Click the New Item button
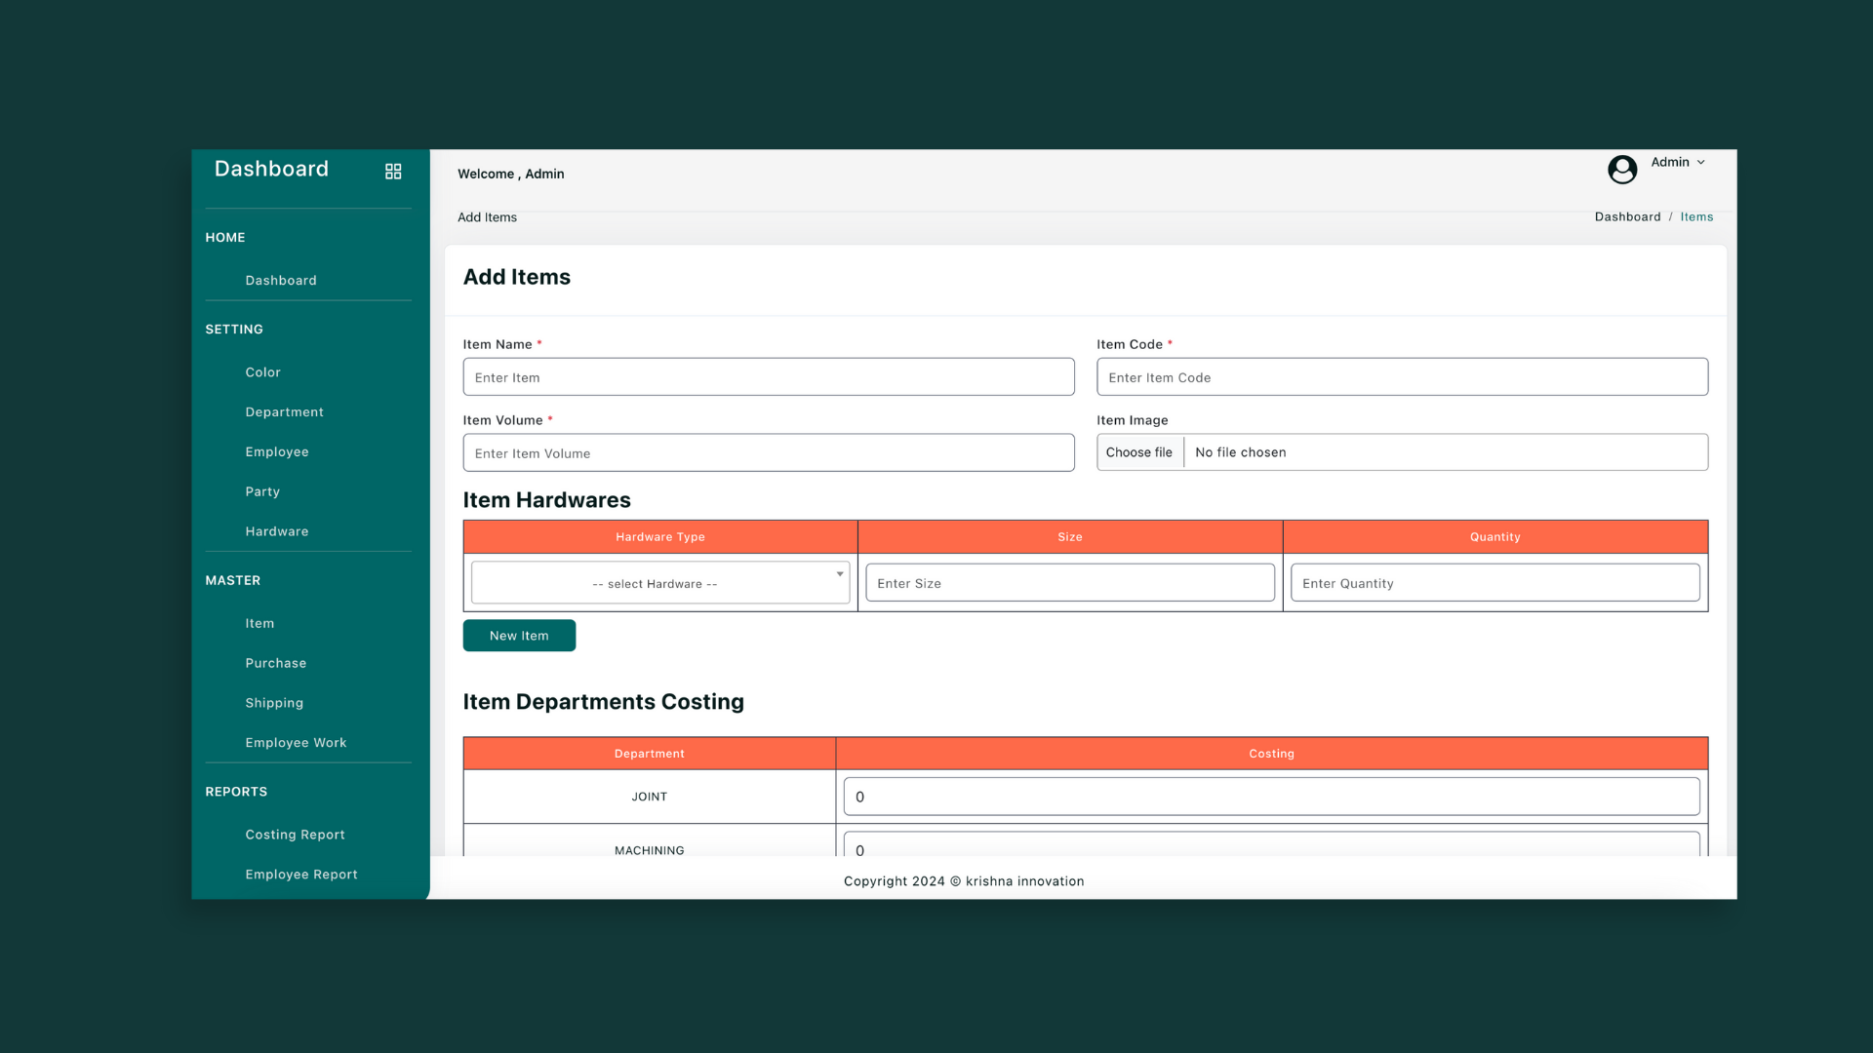Image resolution: width=1873 pixels, height=1053 pixels. tap(518, 636)
